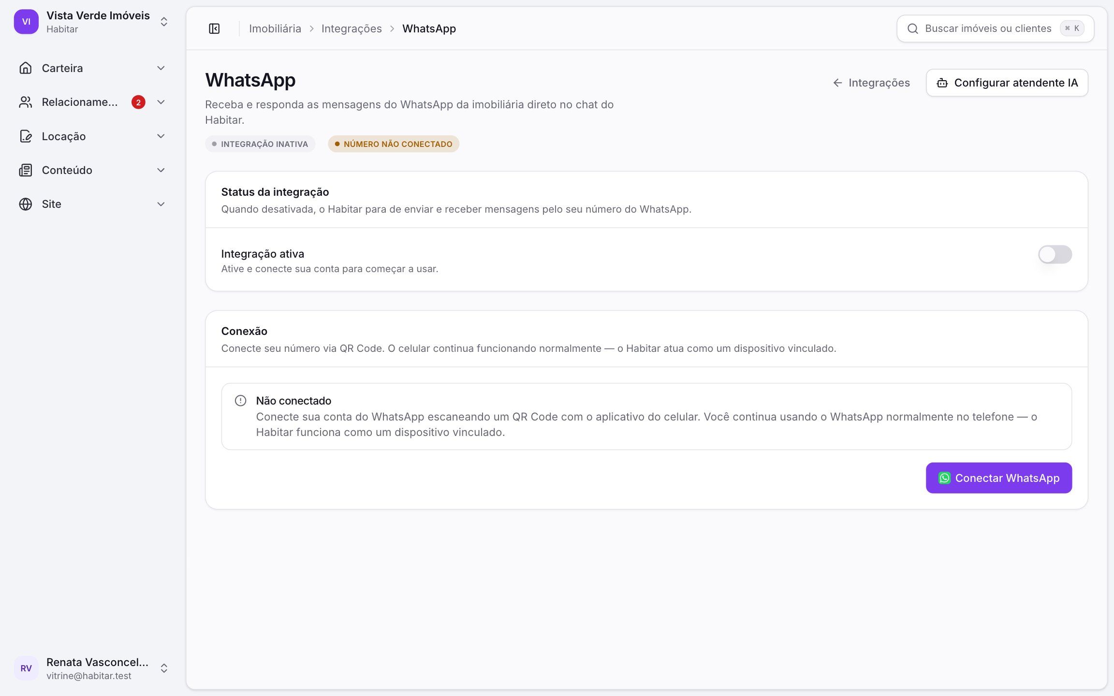Click the RV user avatar

26,668
